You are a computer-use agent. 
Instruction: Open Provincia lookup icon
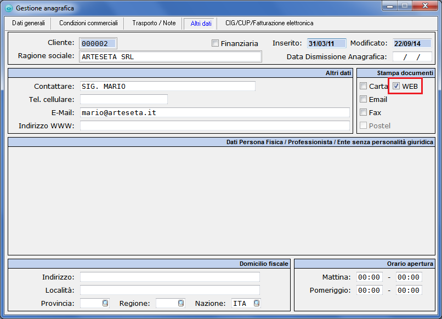pos(105,303)
